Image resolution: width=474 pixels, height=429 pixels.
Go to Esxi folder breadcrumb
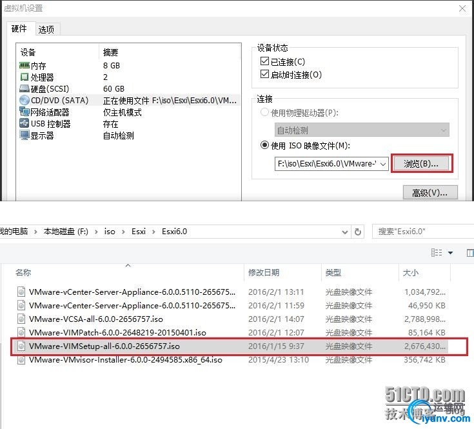pyautogui.click(x=139, y=232)
